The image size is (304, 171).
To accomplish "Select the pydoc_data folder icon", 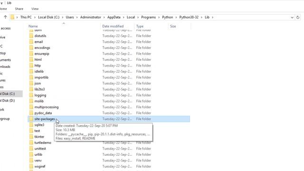I will pos(31,113).
